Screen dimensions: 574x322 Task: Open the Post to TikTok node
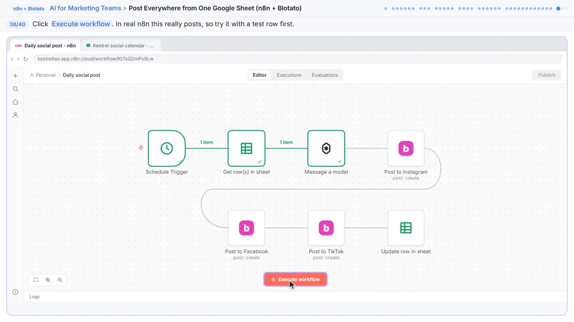pyautogui.click(x=326, y=228)
